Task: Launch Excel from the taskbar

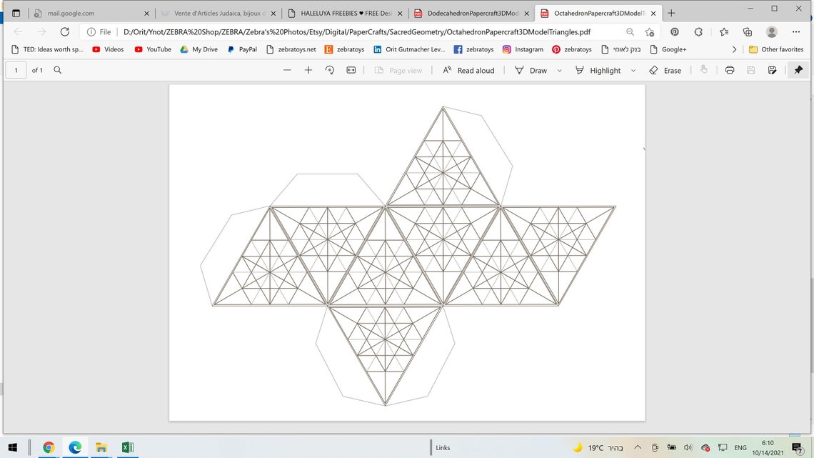Action: (x=127, y=447)
